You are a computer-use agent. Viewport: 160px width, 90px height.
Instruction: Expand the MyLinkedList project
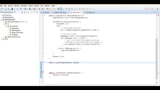pos(1,17)
